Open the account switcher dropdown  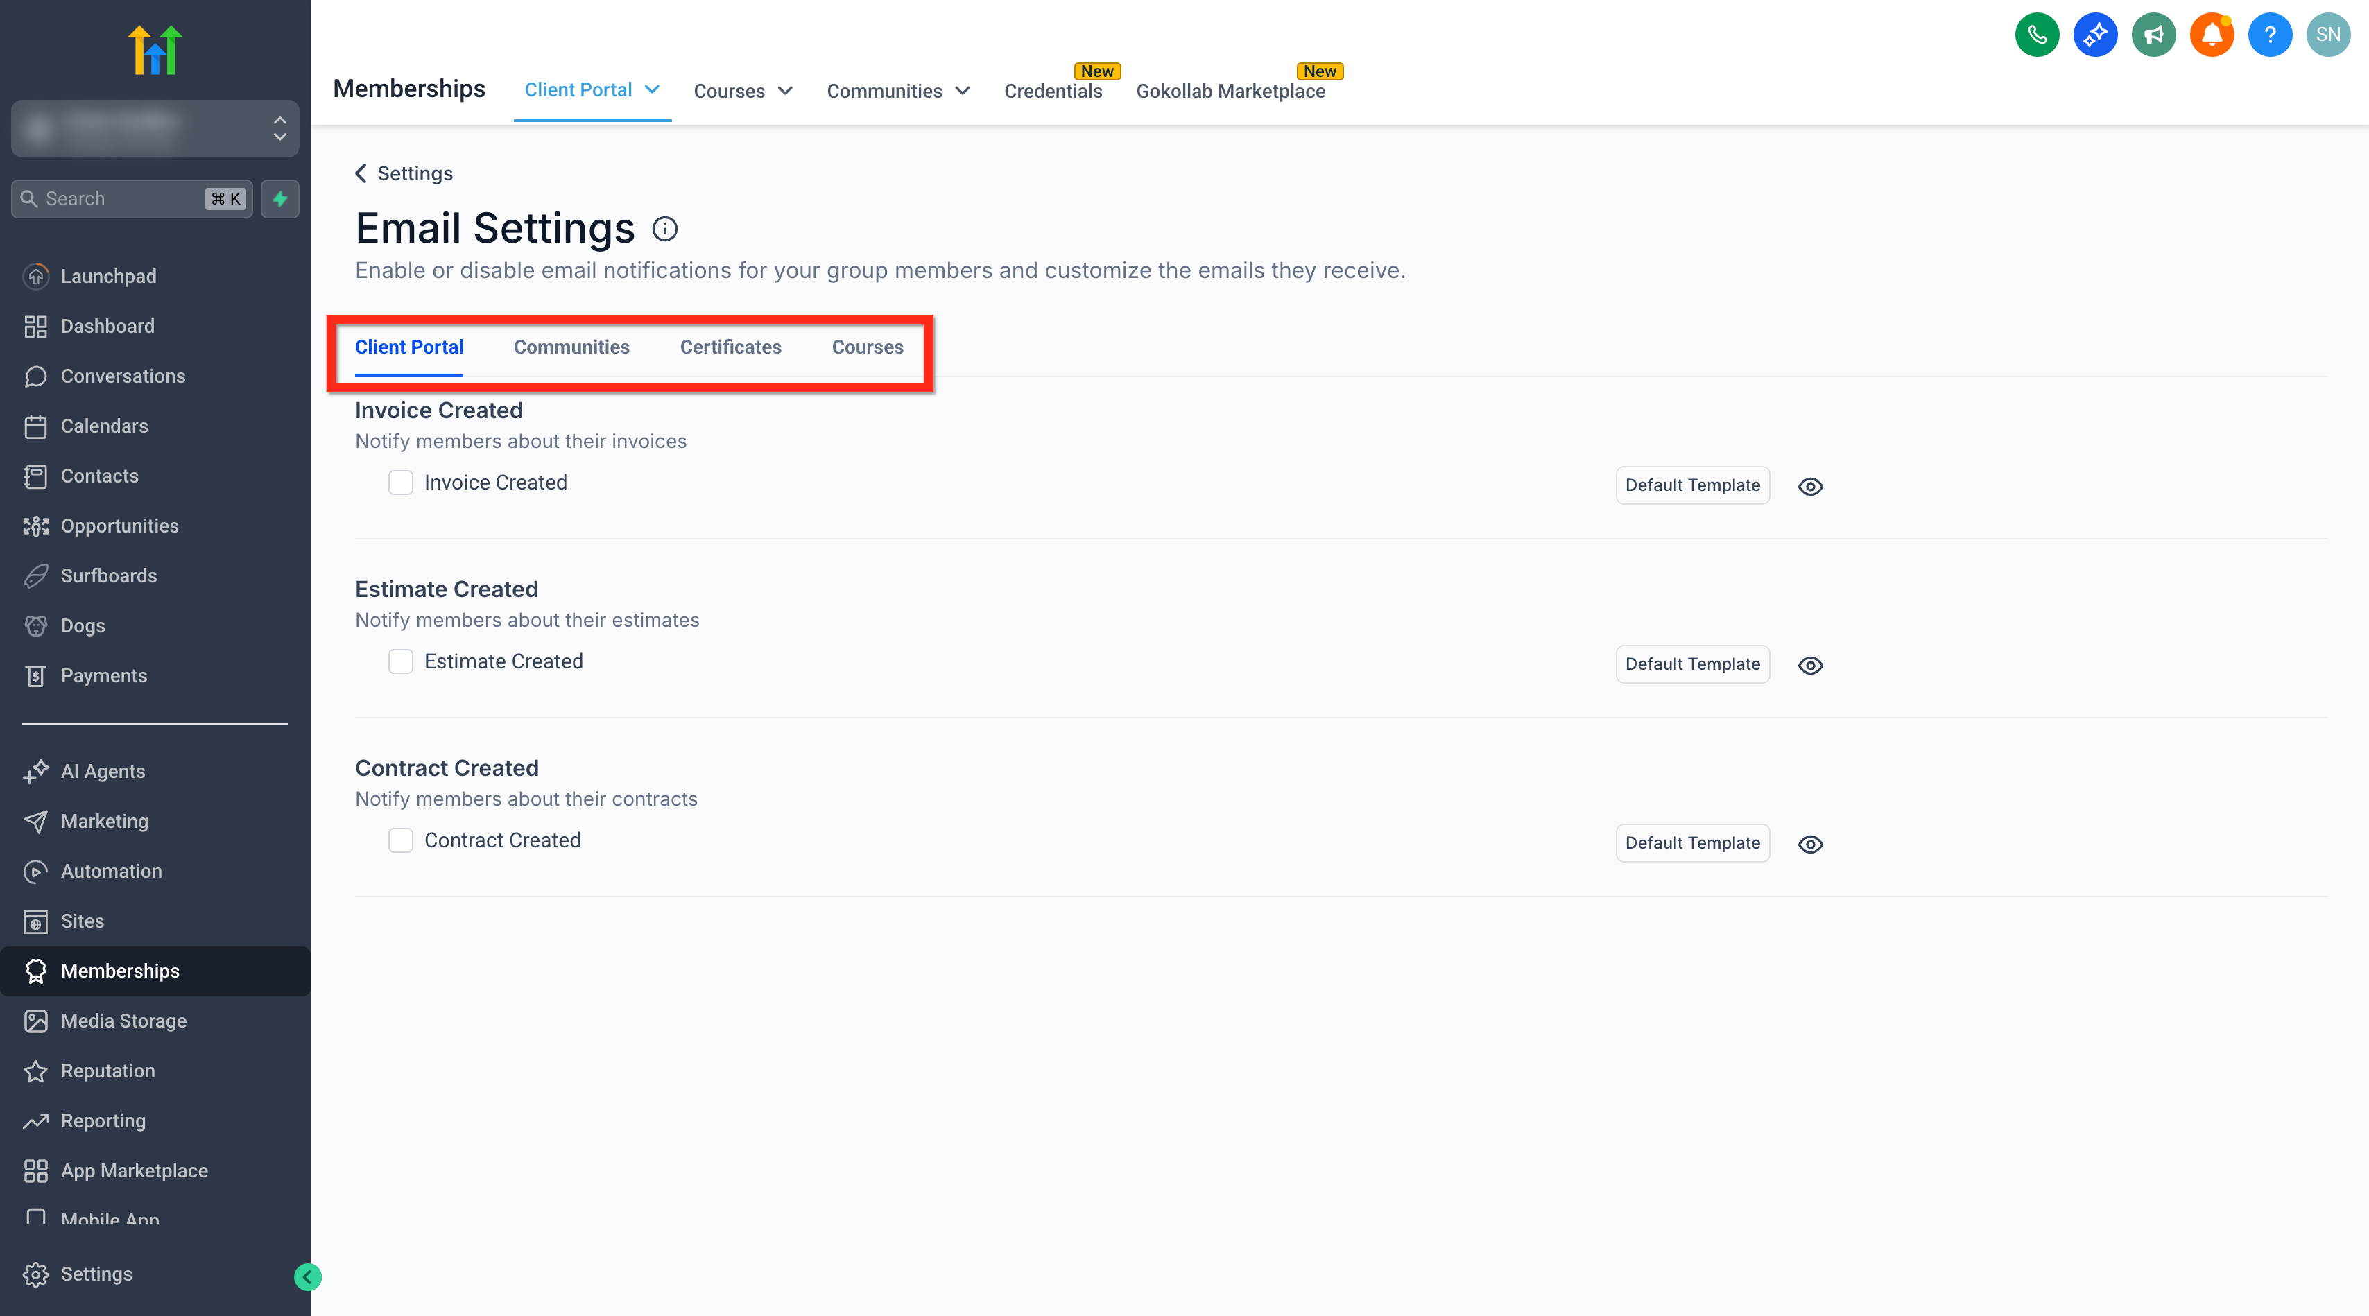pos(155,129)
